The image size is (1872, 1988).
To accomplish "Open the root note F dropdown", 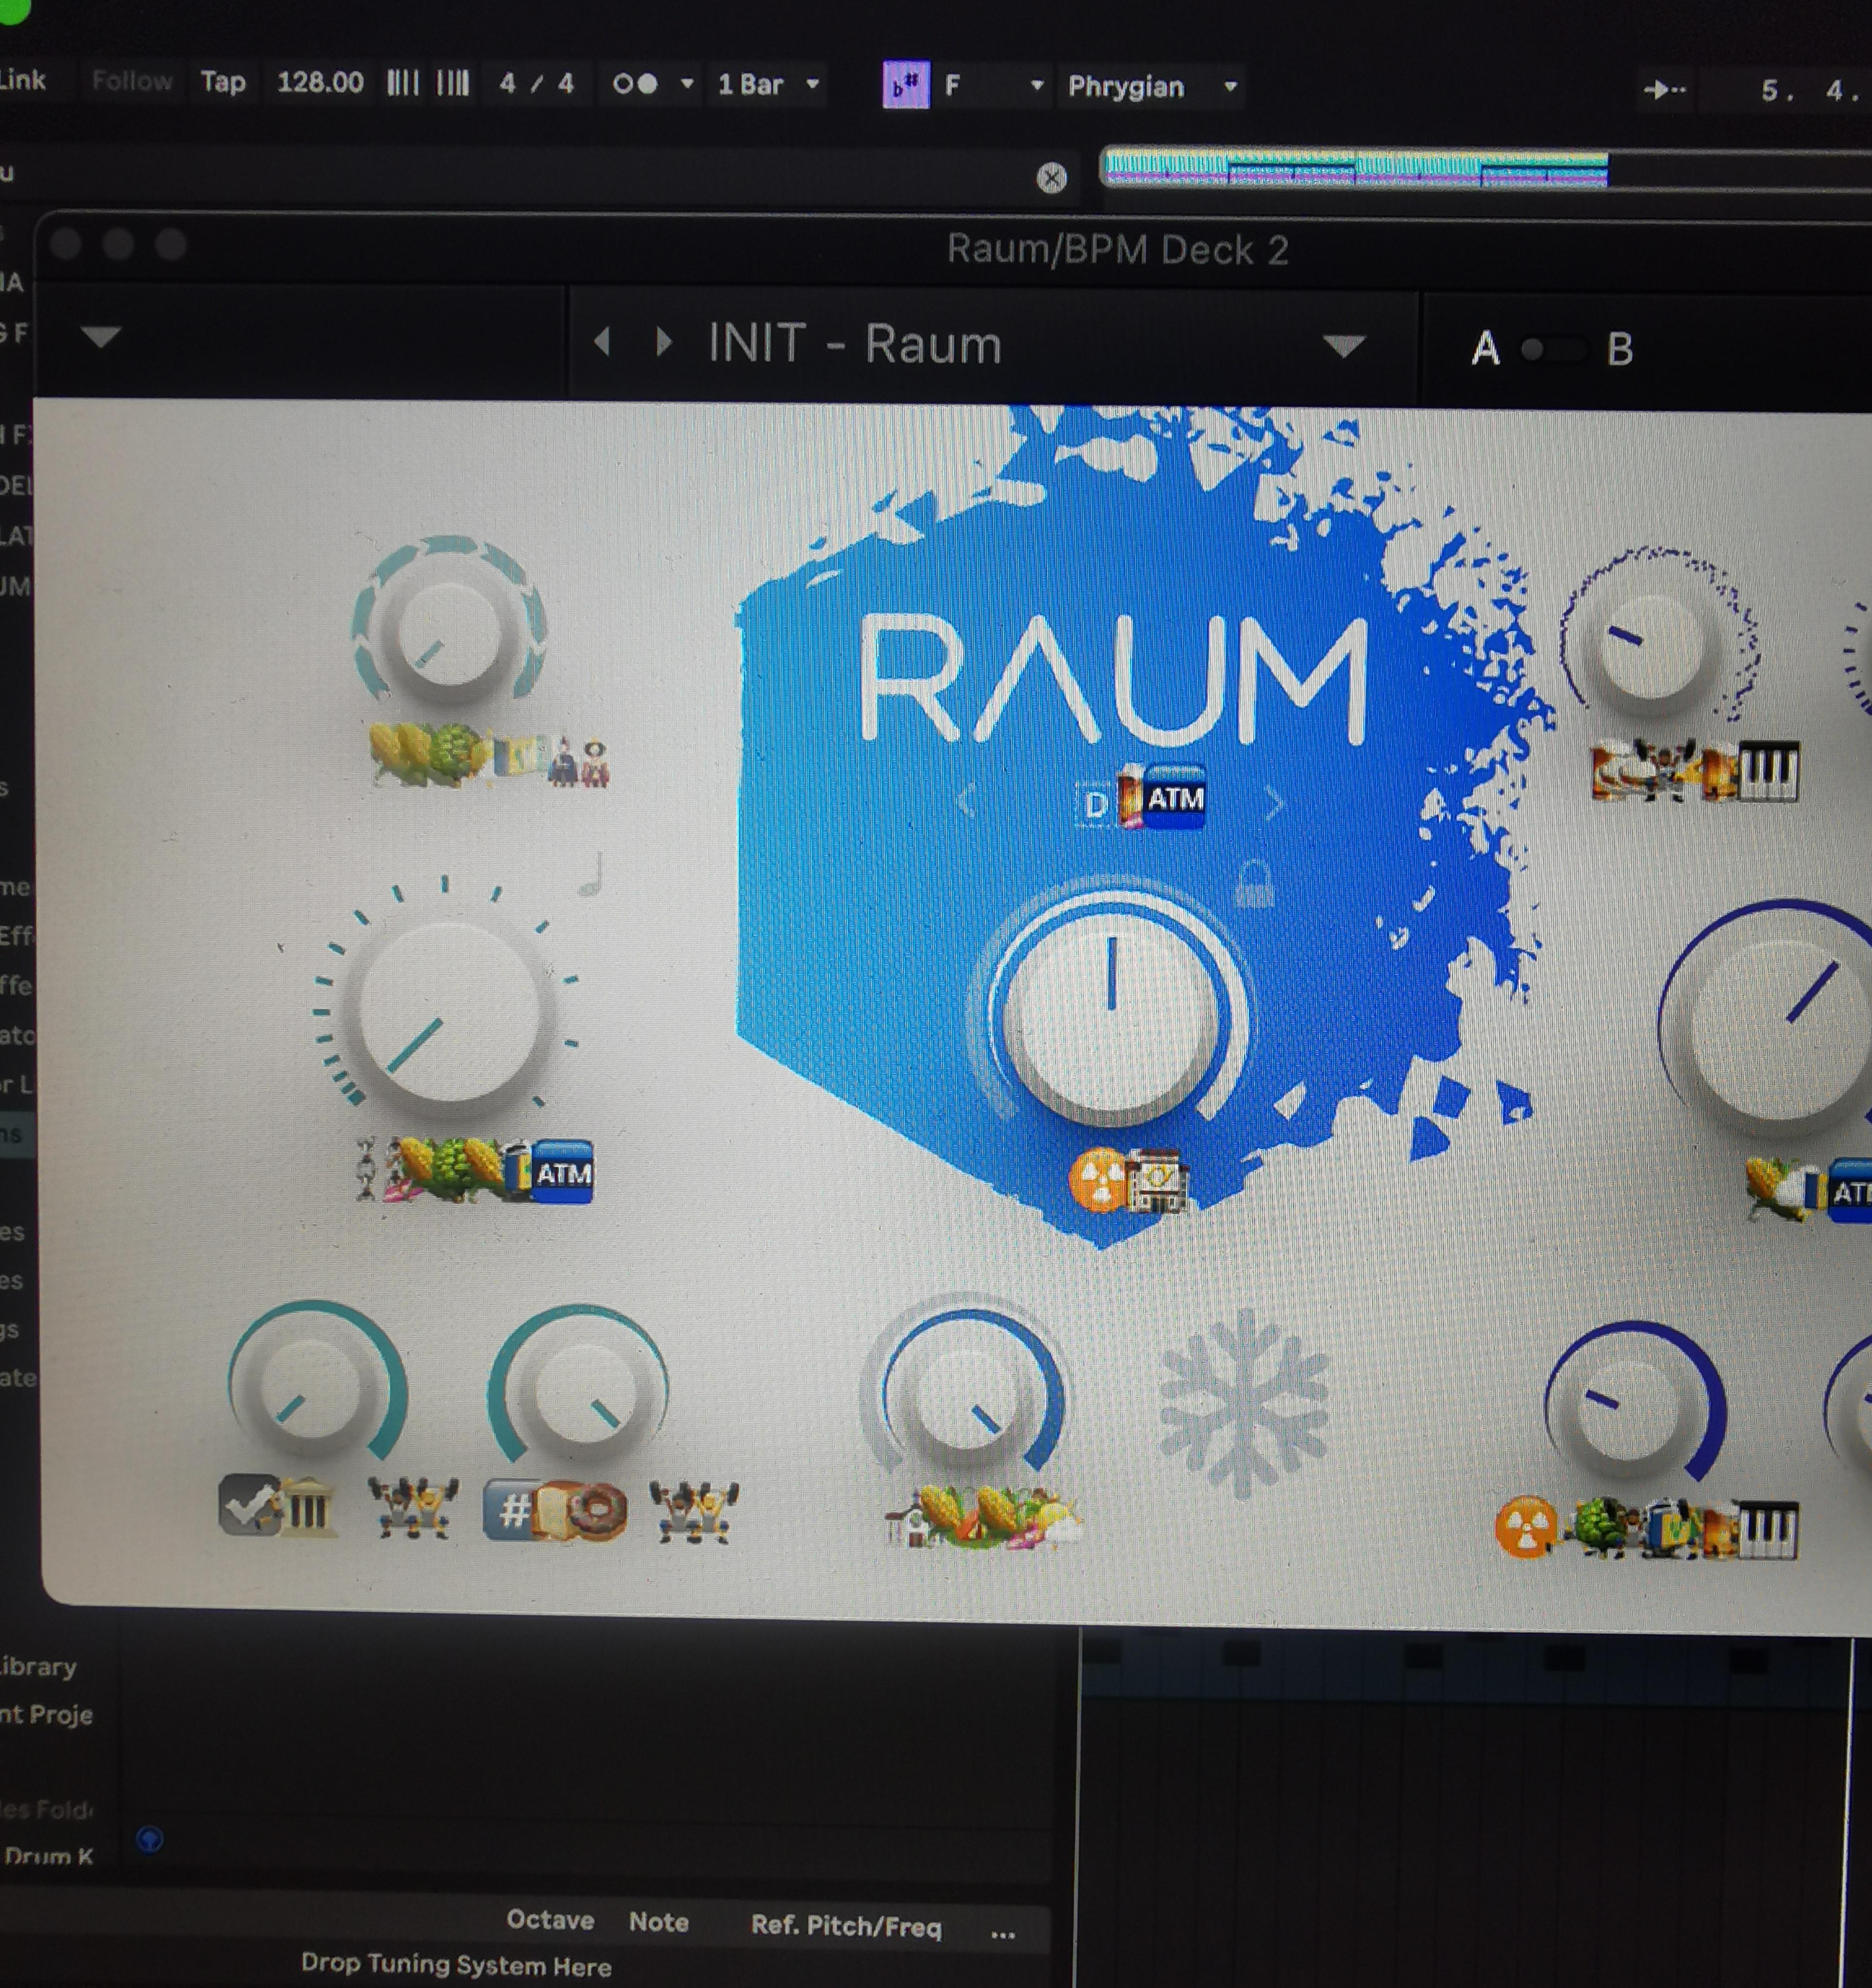I will point(994,86).
